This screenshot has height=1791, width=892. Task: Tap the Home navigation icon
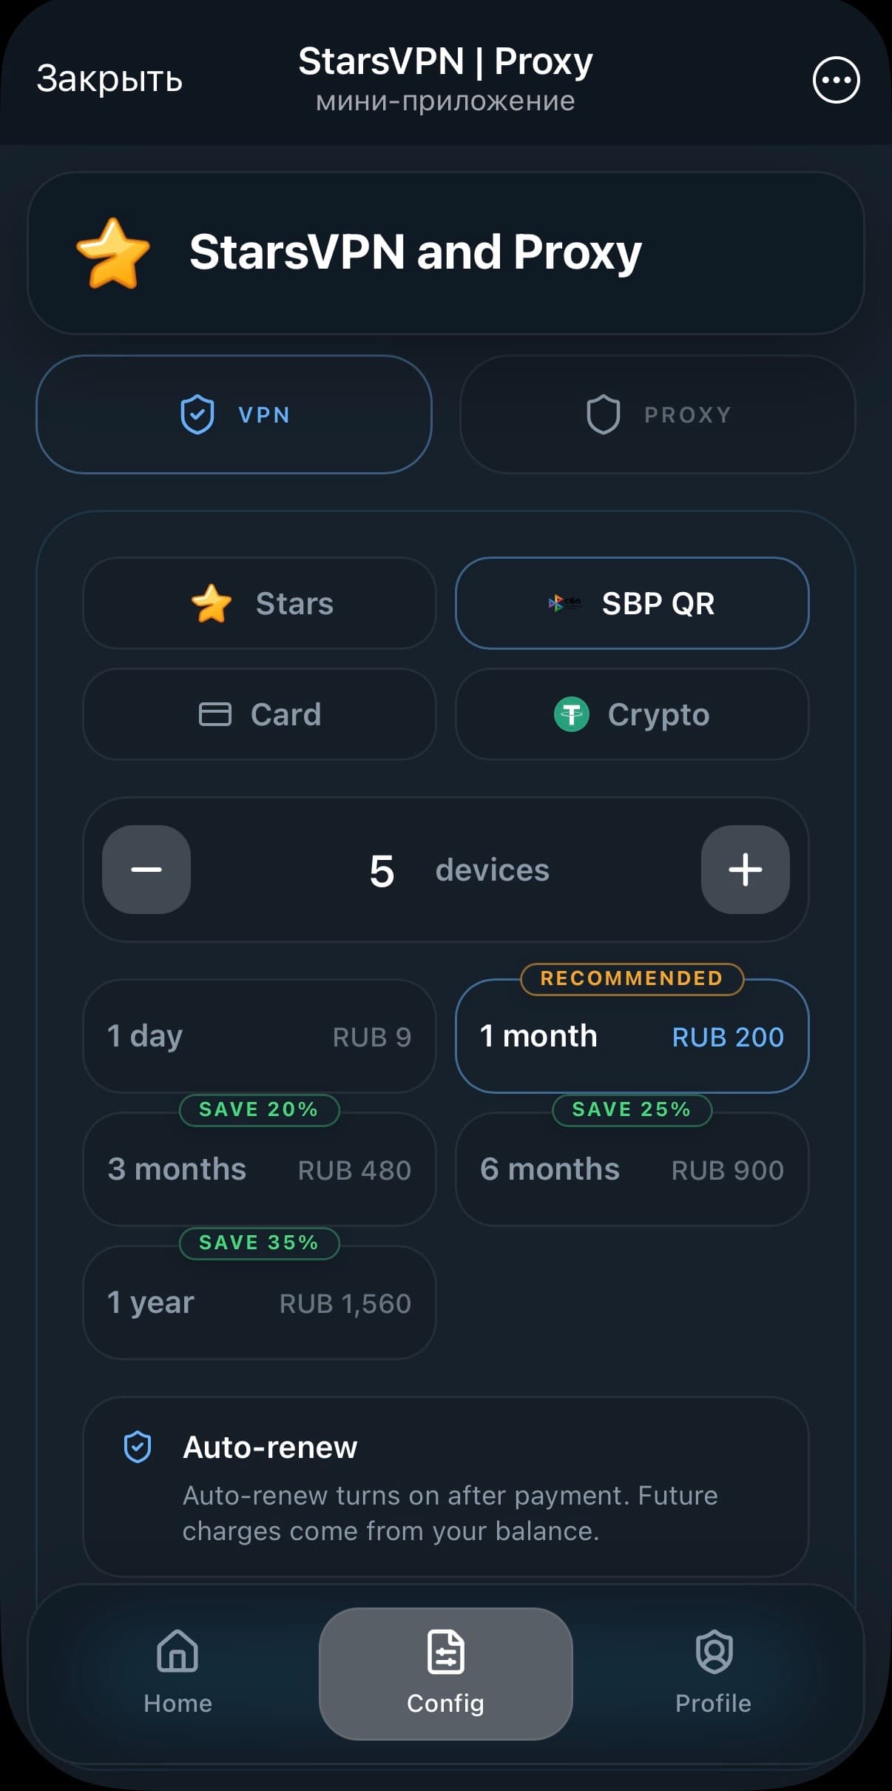click(x=178, y=1650)
